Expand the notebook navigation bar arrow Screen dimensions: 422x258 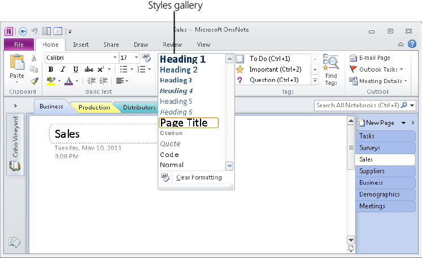[x=15, y=106]
